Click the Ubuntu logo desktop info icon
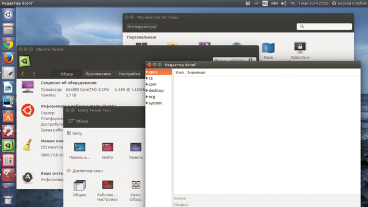 (x=28, y=110)
